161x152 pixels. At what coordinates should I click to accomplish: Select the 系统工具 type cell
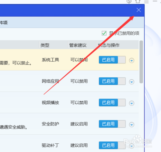50,60
